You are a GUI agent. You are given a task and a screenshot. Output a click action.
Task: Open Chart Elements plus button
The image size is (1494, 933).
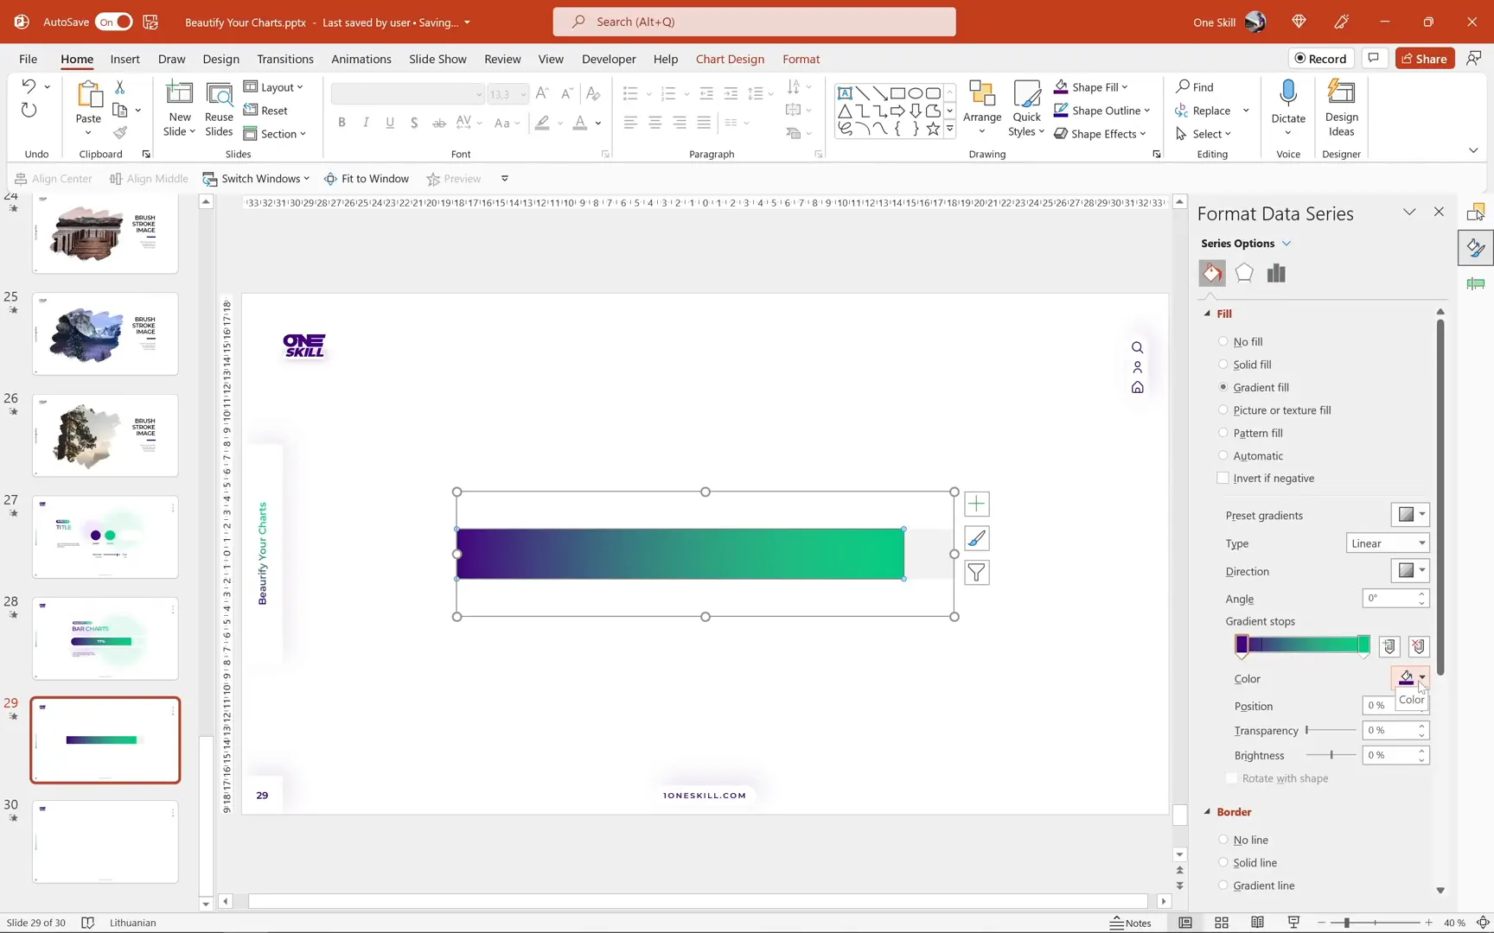click(976, 504)
